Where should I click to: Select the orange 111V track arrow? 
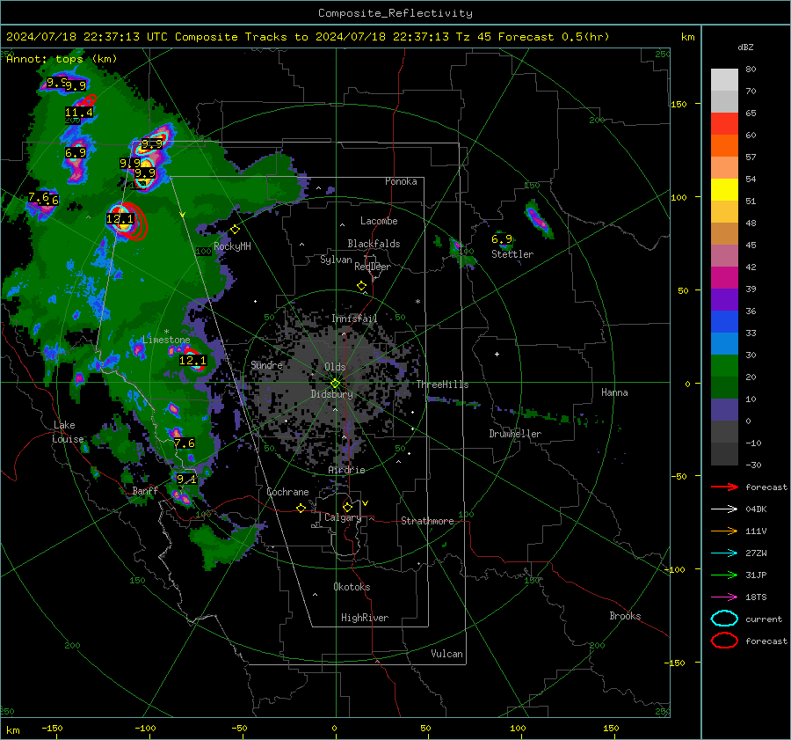tap(724, 531)
